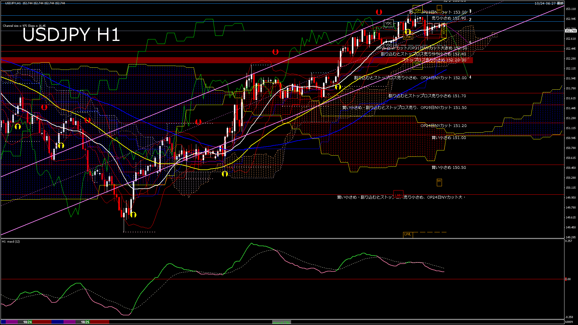Screen dimensions: 578x325
Task: Click the current price tag 152.744
Action: tap(571, 31)
